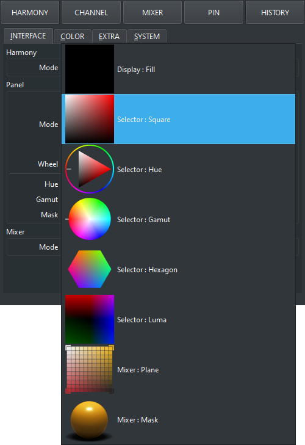Select the Mixer Plane grid icon

[x=90, y=369]
